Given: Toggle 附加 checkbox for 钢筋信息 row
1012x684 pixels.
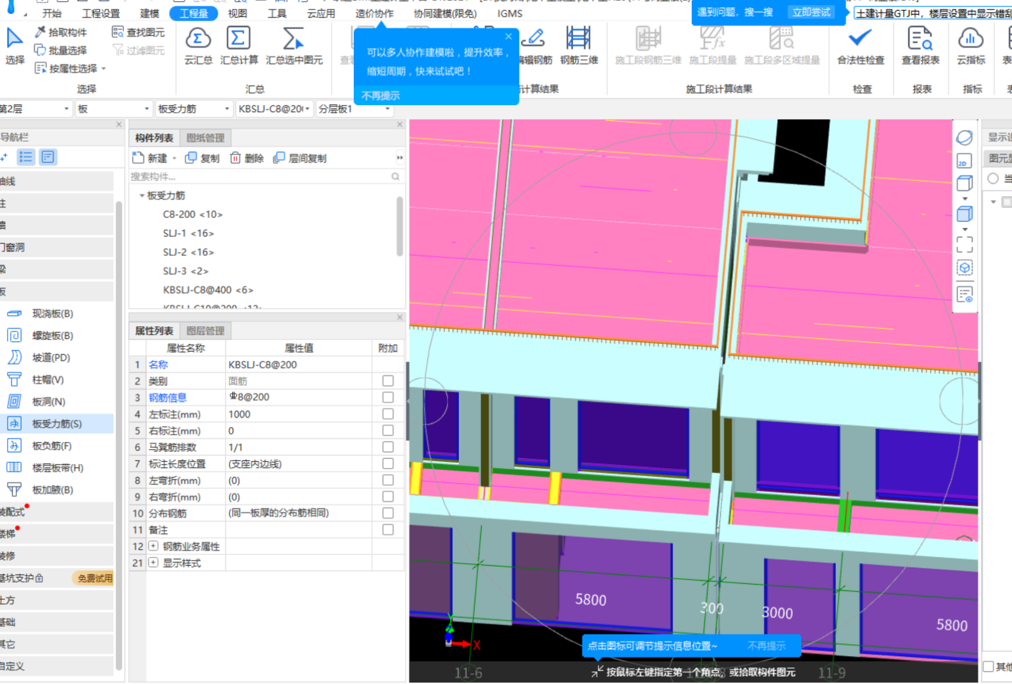Looking at the screenshot, I should [388, 397].
